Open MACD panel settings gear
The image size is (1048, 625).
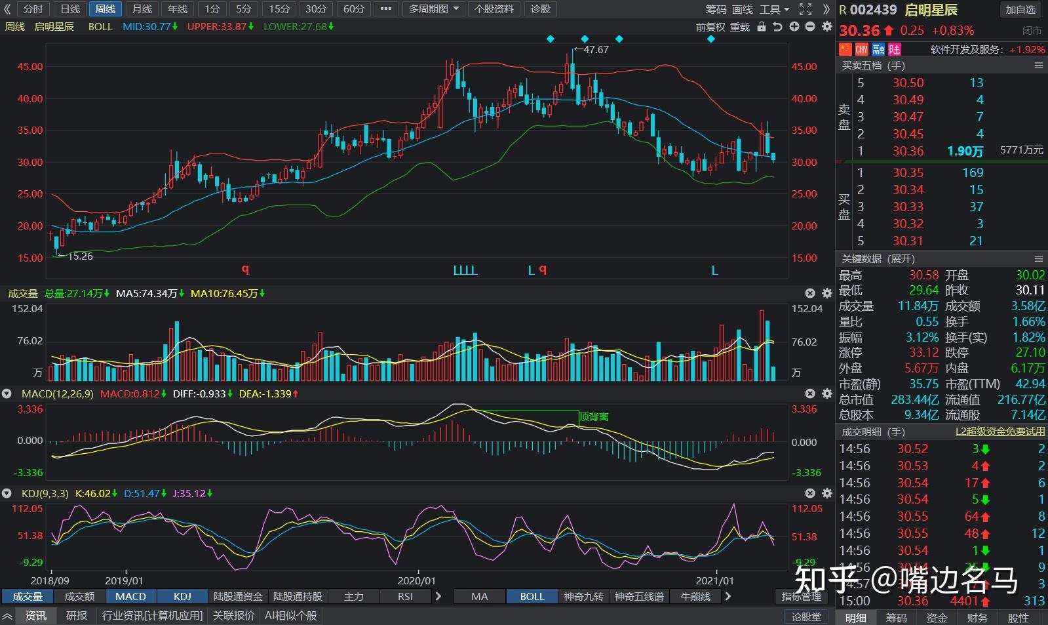click(x=826, y=393)
